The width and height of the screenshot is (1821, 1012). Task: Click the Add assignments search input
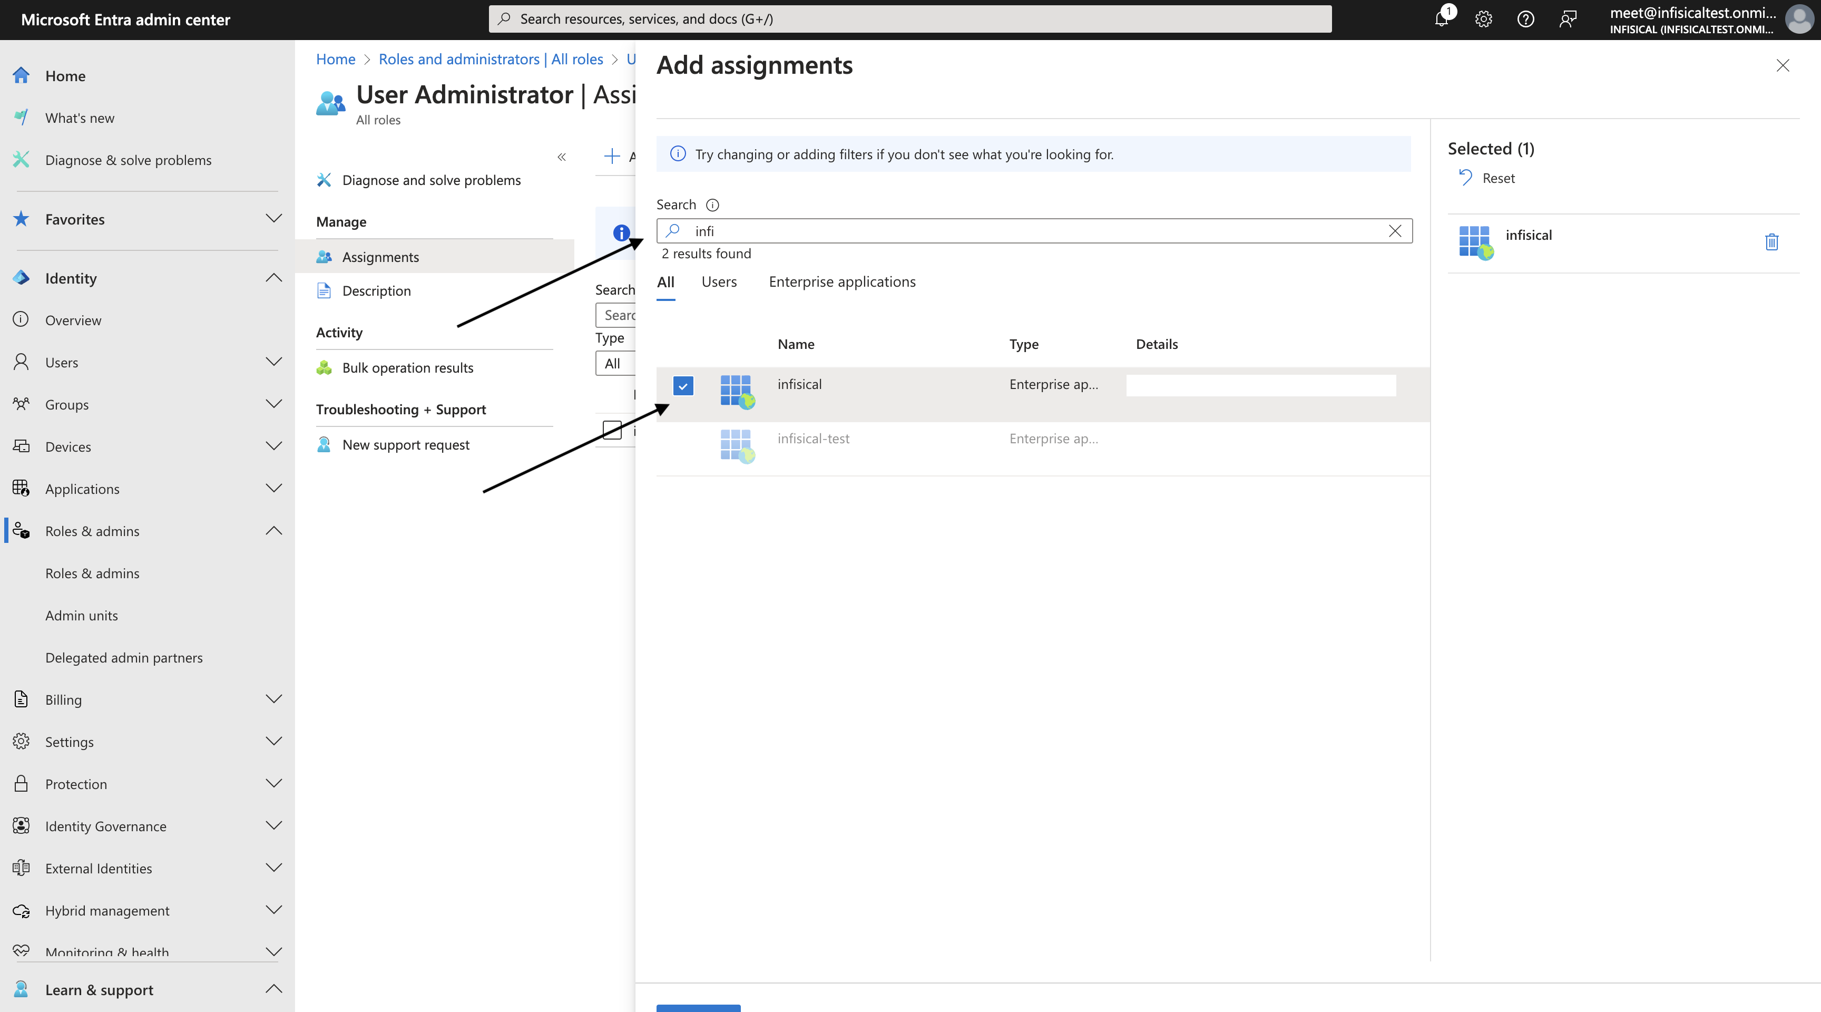(x=1034, y=231)
